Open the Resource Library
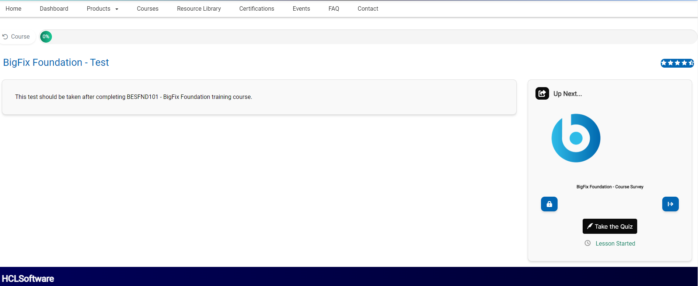 pyautogui.click(x=199, y=8)
